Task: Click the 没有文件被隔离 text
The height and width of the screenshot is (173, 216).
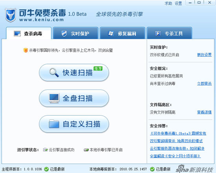Action: pos(163,112)
